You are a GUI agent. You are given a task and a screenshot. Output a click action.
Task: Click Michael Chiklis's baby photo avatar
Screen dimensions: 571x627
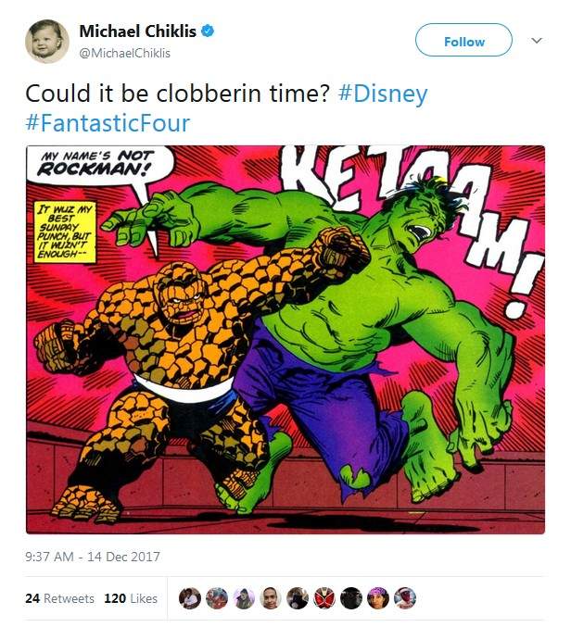pos(46,41)
